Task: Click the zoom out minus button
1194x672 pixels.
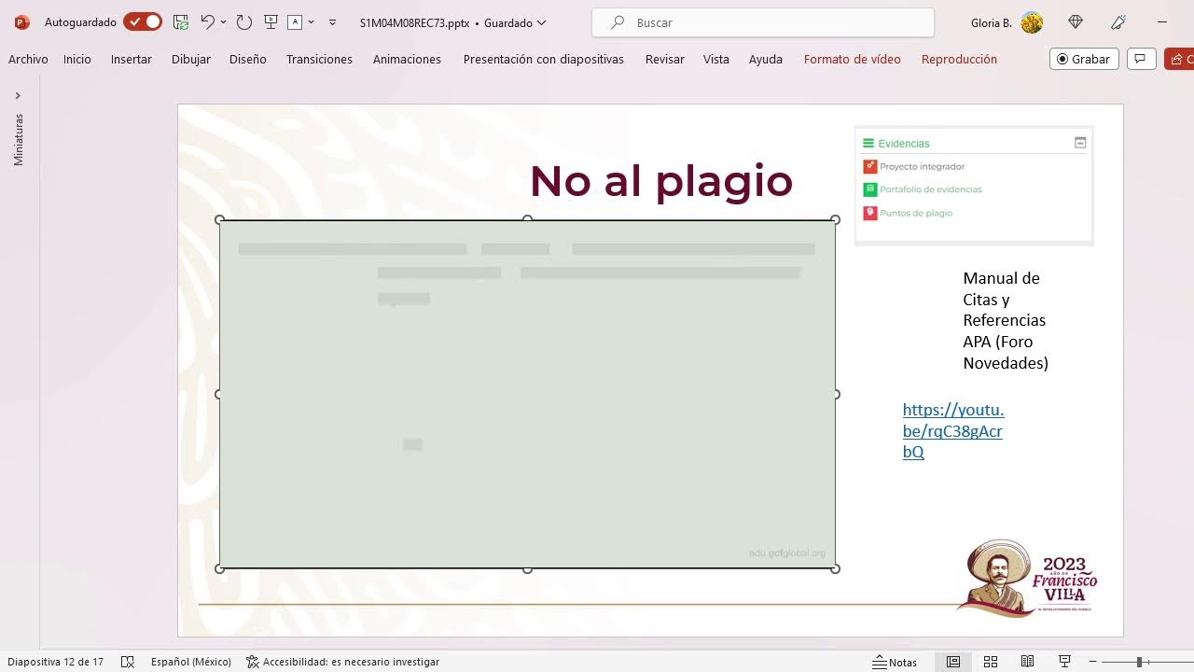Action: click(x=1093, y=662)
